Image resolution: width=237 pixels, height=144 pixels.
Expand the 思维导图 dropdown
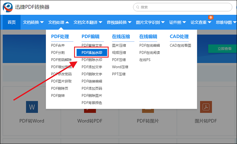point(226,22)
